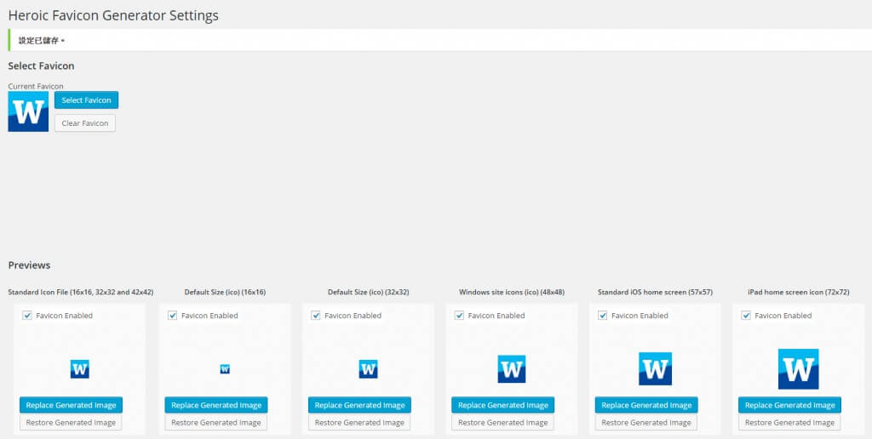Restore Generated Image for Windows site icons
Image resolution: width=872 pixels, height=439 pixels.
pyautogui.click(x=502, y=423)
